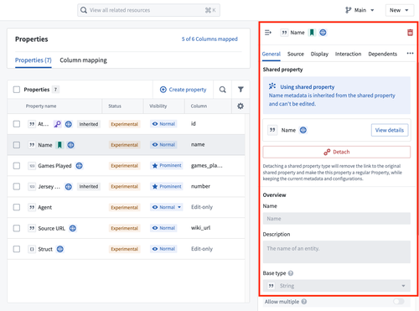Click the numeric type icon in Games Played row
This screenshot has width=419, height=311.
click(x=32, y=166)
